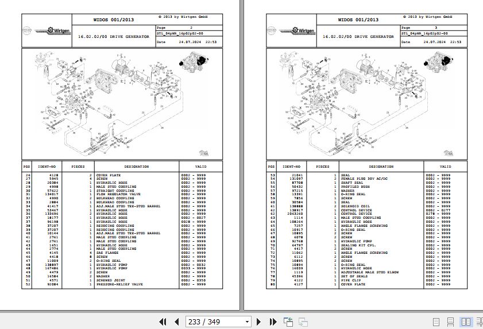The image size is (483, 329).
Task: Click the SCREWED JOINT designation
Action: pyautogui.click(x=111, y=280)
